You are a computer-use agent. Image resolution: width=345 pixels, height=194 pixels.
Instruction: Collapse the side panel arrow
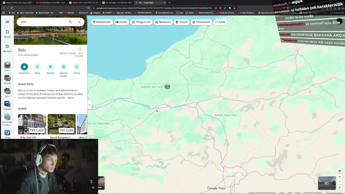pos(89,105)
